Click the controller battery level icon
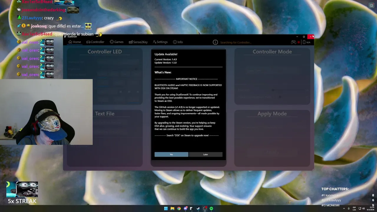Screen dimensions: 377x212 pyautogui.click(x=304, y=42)
